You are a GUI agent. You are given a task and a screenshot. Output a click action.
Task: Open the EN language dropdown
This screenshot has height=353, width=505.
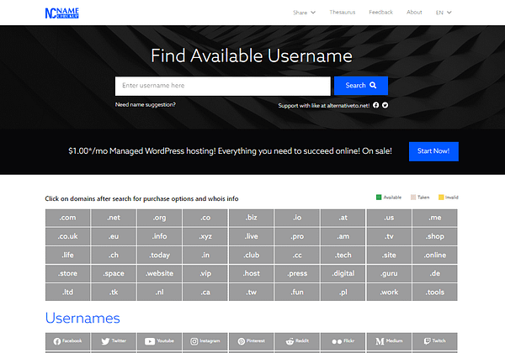pos(444,13)
